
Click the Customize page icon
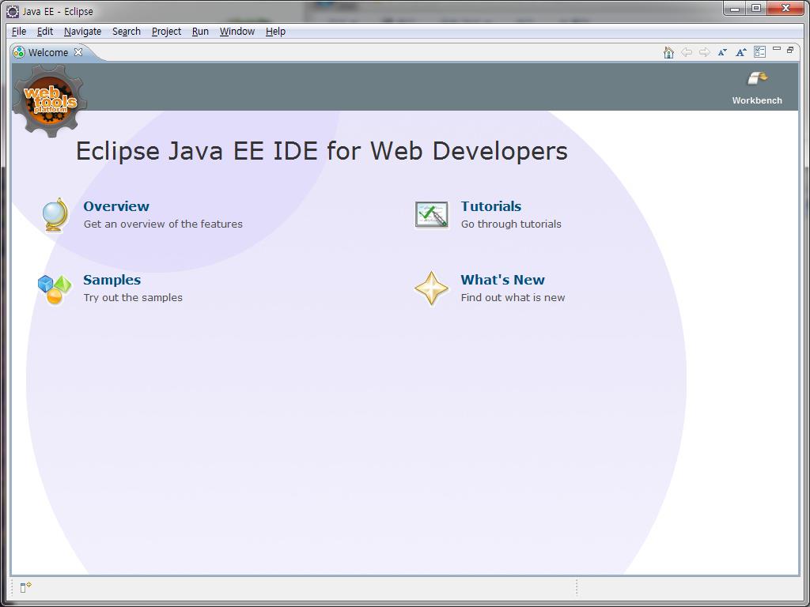click(759, 51)
